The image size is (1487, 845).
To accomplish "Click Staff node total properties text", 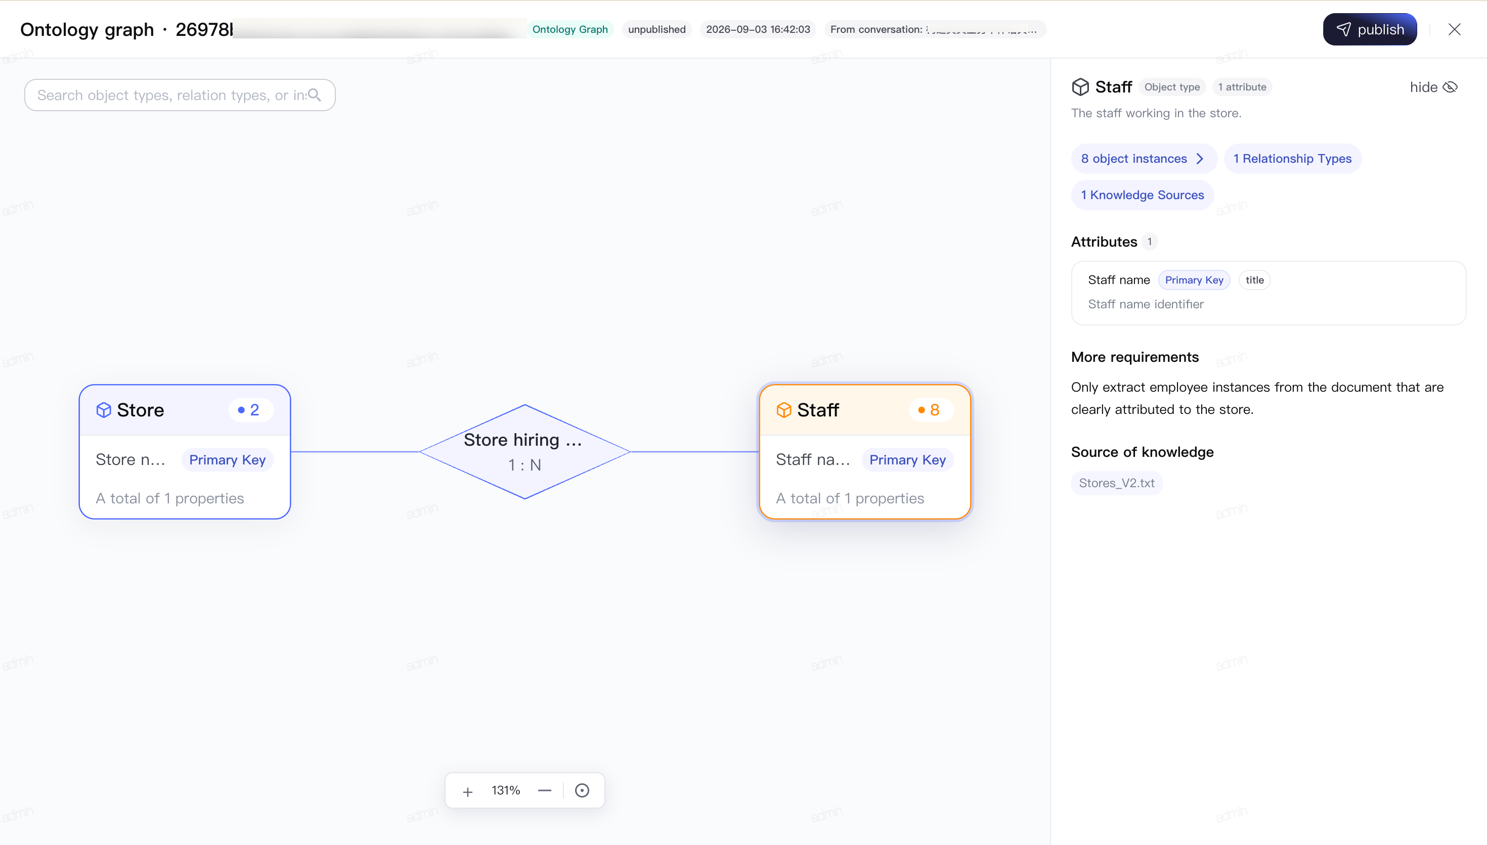I will coord(850,498).
